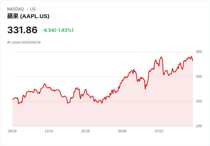Click the highest price peak near 07/23
Screen dimensions: 210x146
(x=161, y=57)
